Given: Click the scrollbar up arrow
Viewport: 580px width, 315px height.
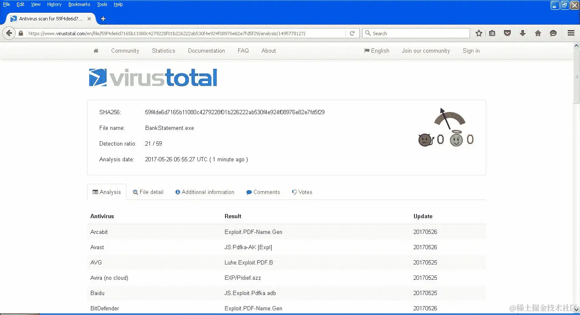Looking at the screenshot, I should point(576,45).
